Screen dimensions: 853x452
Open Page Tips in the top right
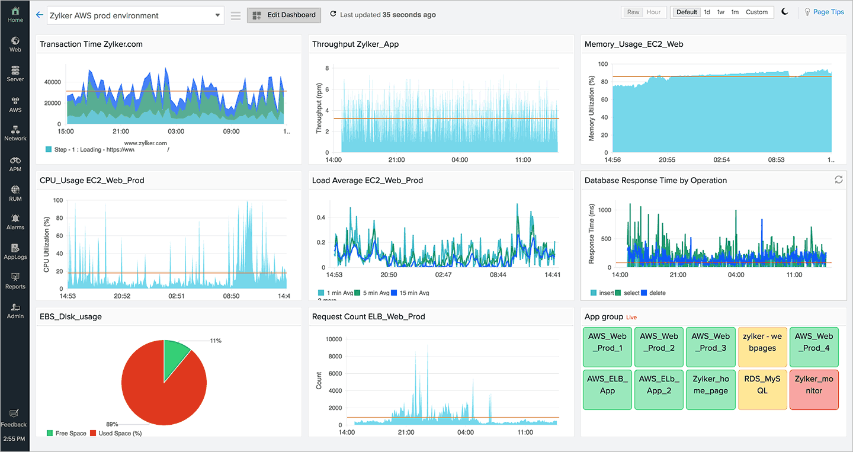click(828, 11)
